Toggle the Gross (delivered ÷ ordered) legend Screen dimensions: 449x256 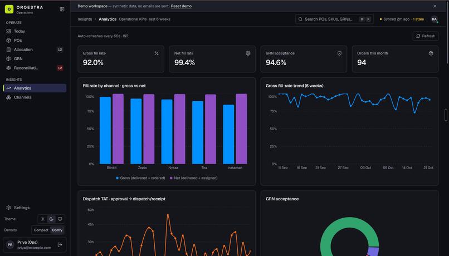140,178
